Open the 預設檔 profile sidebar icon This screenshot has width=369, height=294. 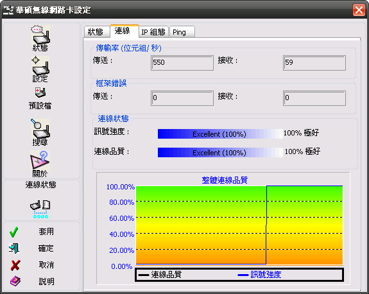tap(40, 98)
